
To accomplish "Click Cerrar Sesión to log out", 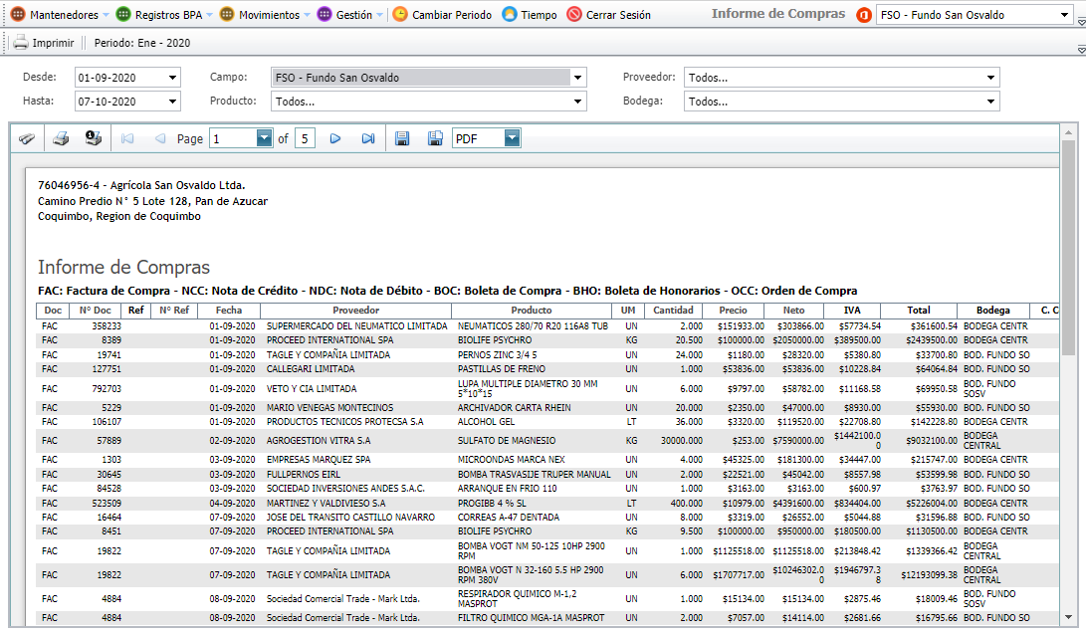I will point(609,15).
